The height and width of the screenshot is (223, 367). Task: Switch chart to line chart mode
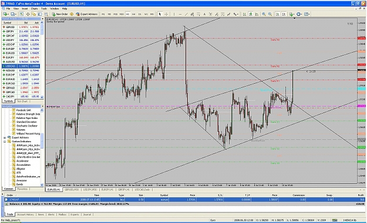pos(257,14)
